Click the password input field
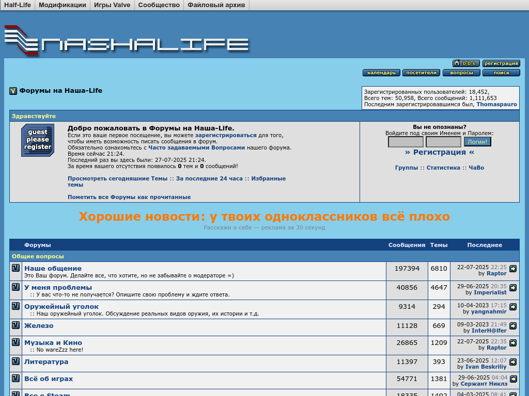The image size is (529, 396). (x=443, y=142)
